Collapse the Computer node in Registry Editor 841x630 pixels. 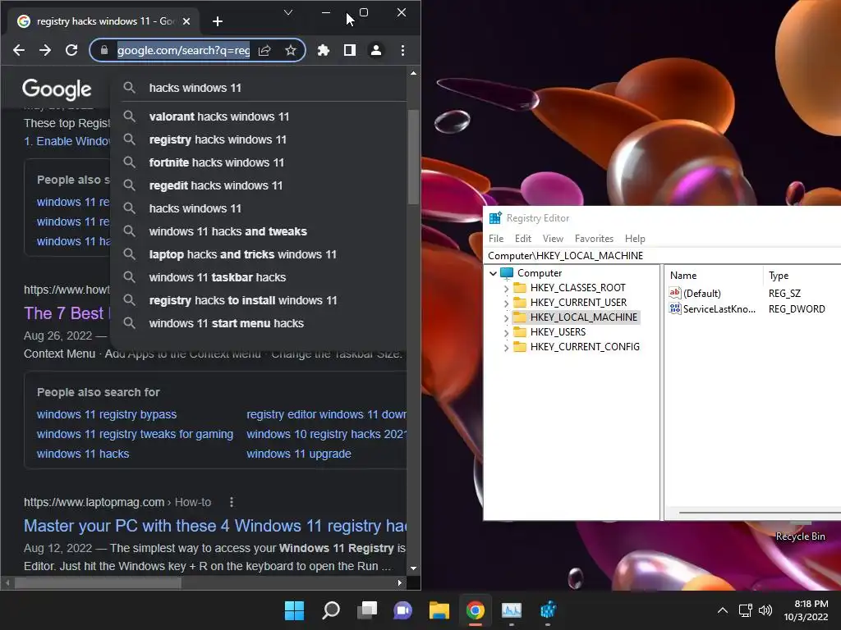(493, 273)
